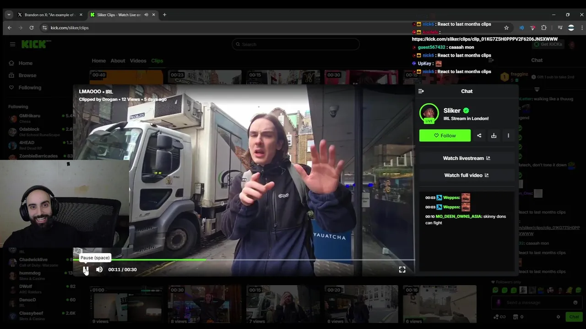Switch to the Brandon on X tab
Screen dimensions: 586x329
tap(50, 15)
